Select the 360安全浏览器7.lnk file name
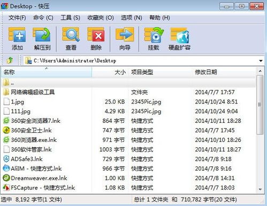267x206 pixels. pyautogui.click(x=35, y=121)
